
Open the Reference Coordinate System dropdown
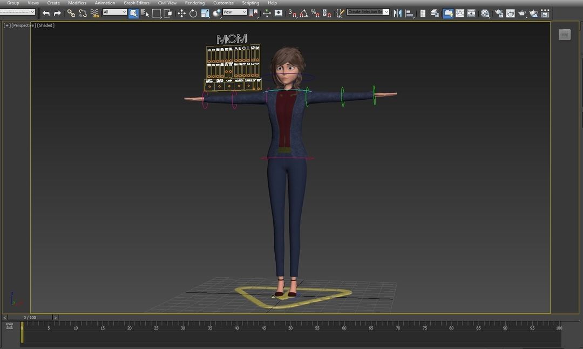point(235,11)
